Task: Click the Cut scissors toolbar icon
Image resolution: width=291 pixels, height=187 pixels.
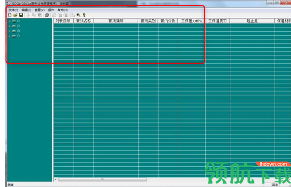Action: tap(28, 15)
